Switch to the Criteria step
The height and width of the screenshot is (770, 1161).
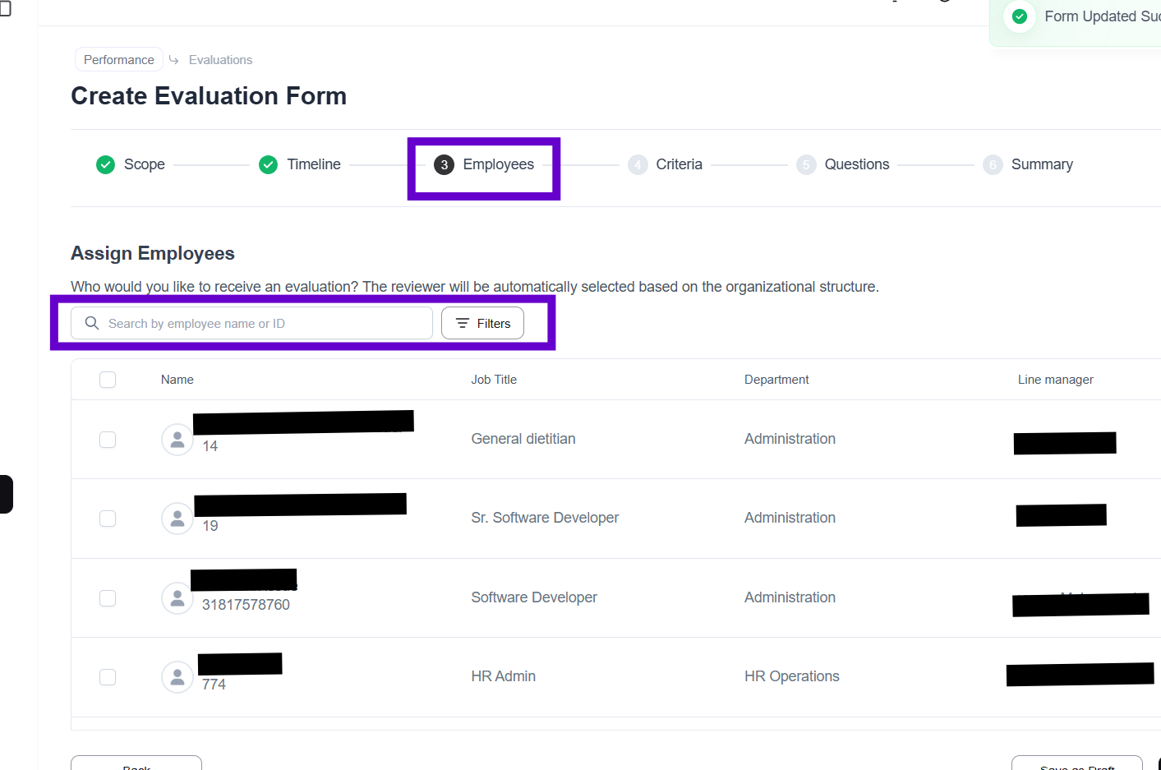tap(679, 165)
